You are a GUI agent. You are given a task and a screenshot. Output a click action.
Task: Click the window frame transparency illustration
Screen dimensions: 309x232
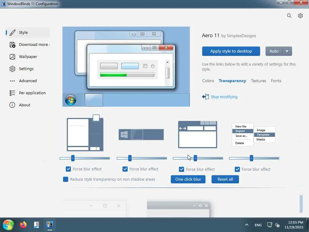[x=198, y=134]
